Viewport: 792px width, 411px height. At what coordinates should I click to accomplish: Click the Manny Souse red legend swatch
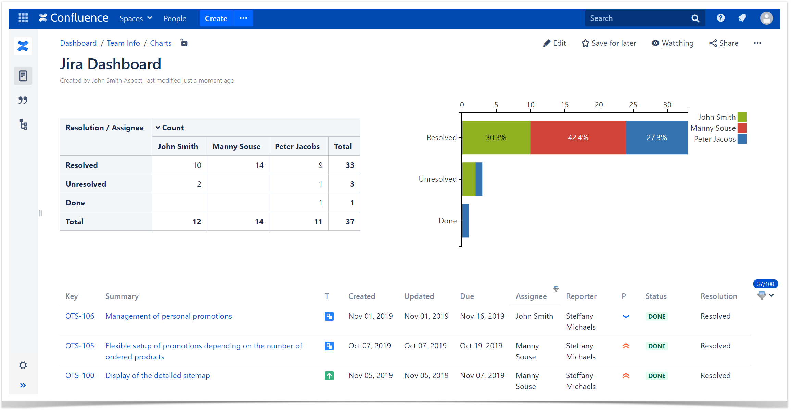tap(742, 128)
